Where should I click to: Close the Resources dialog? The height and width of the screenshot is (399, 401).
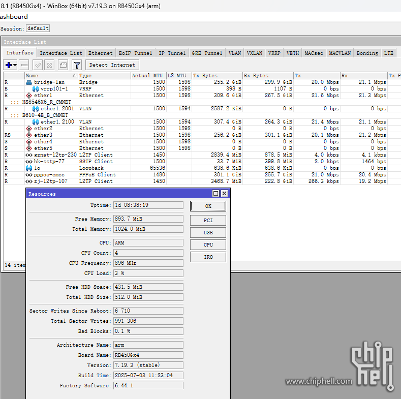[x=224, y=193]
